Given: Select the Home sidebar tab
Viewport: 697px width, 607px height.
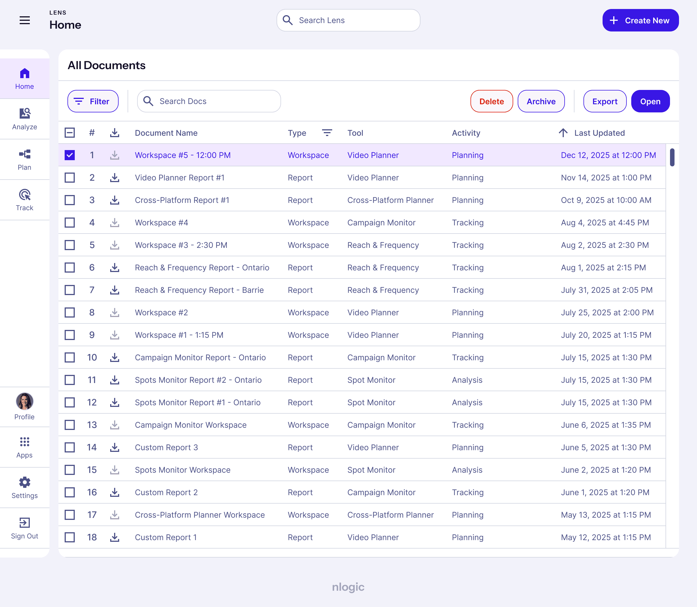Looking at the screenshot, I should click(x=24, y=79).
